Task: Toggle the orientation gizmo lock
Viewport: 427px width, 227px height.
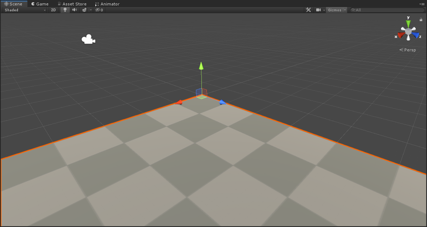Action: click(x=421, y=20)
